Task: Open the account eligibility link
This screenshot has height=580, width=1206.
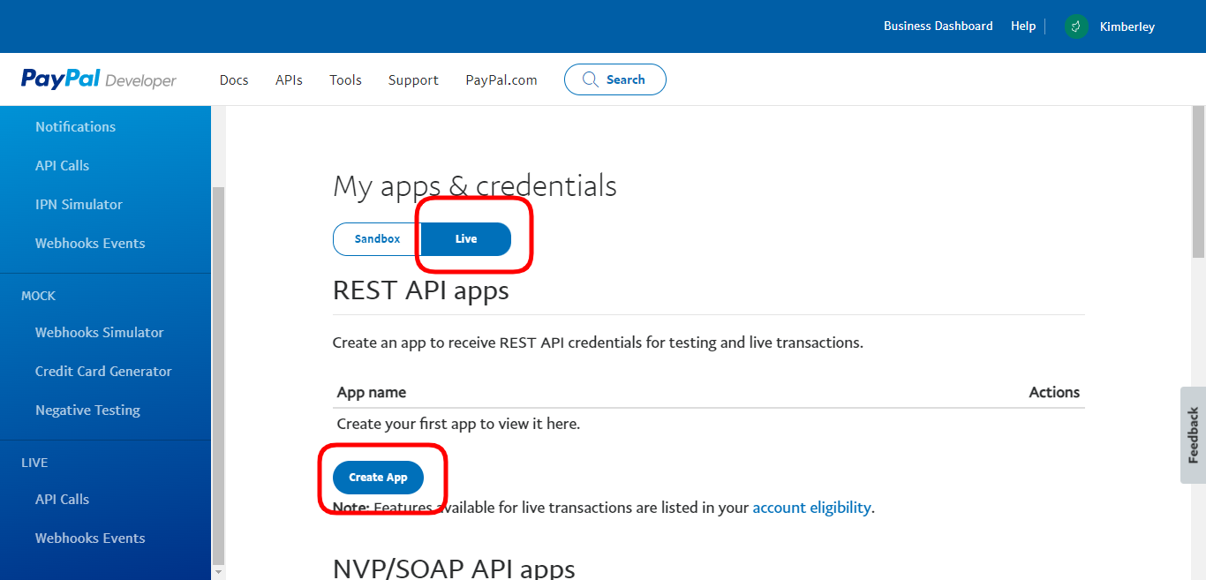Action: [x=811, y=508]
